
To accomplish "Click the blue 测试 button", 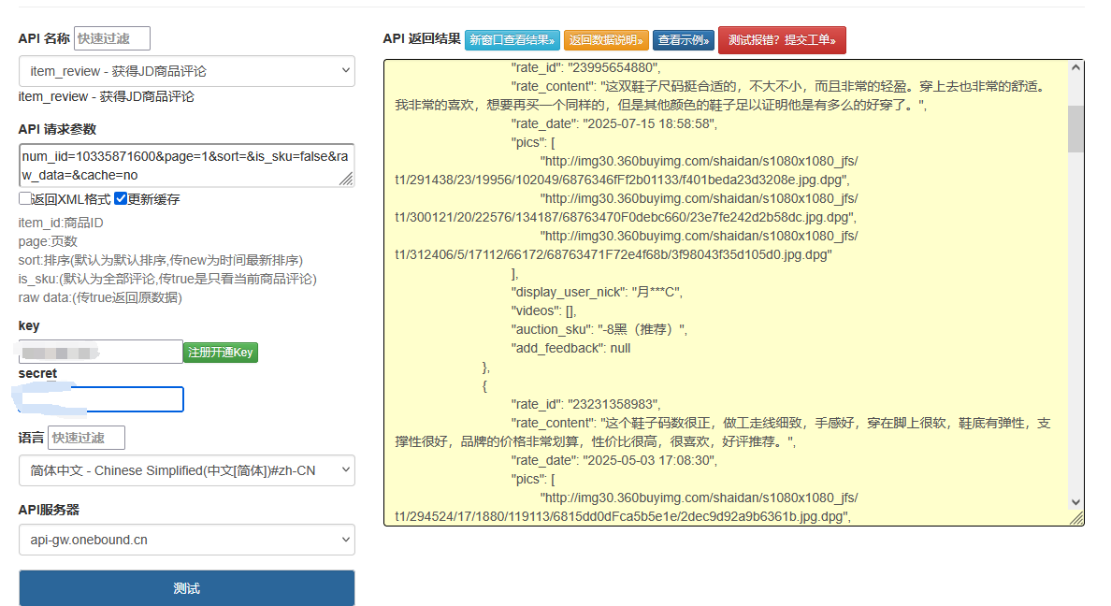I will (187, 588).
